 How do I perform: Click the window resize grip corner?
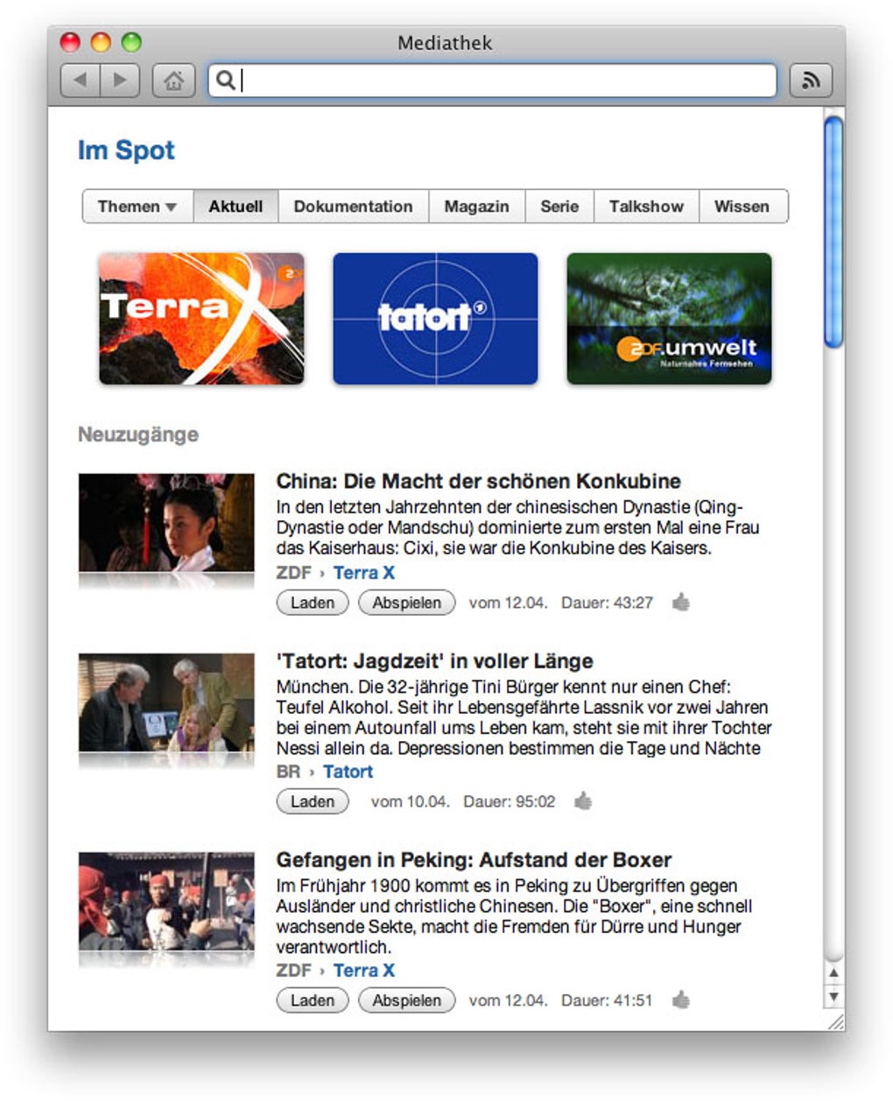pos(836,1021)
